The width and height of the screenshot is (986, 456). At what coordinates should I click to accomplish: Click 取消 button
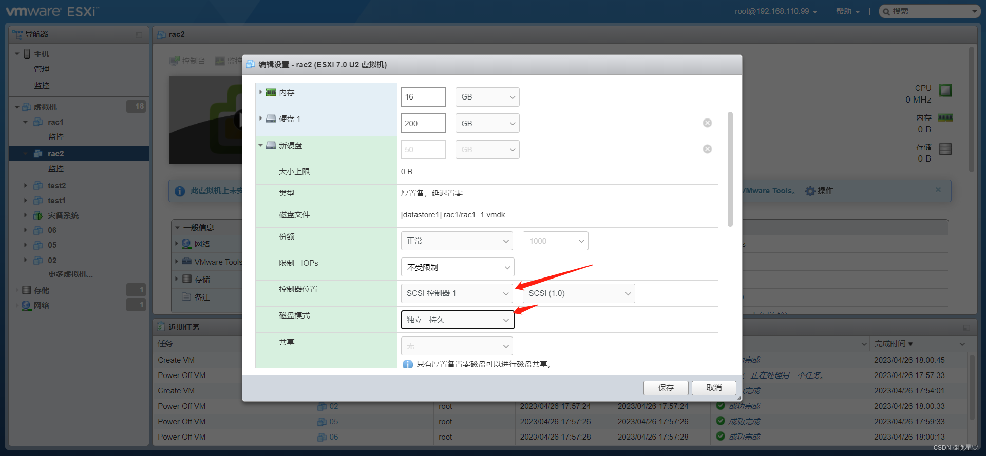pyautogui.click(x=714, y=388)
